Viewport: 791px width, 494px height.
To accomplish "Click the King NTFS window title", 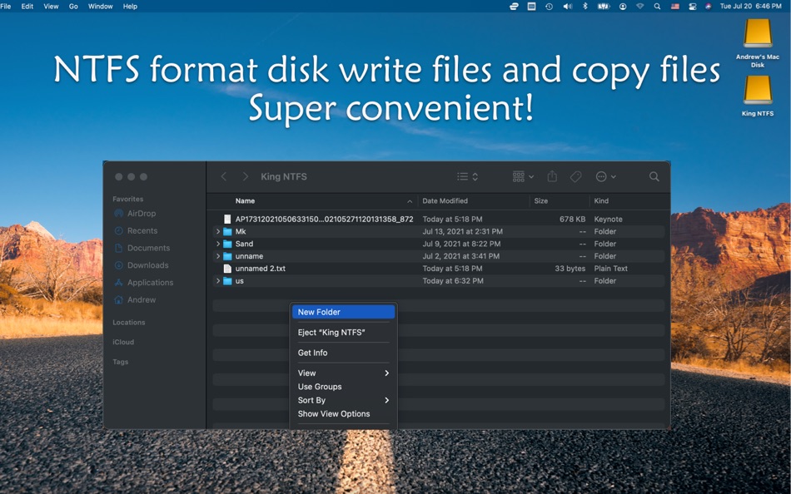I will coord(284,176).
